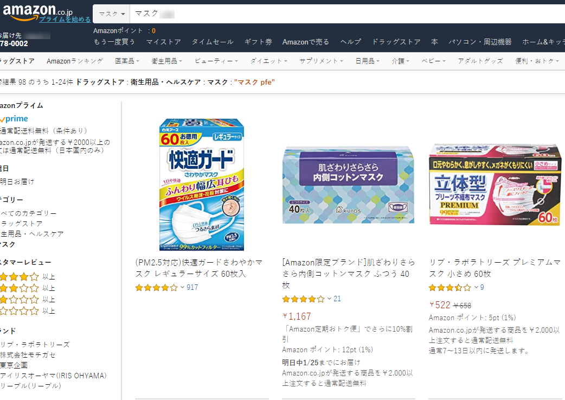Image resolution: width=565 pixels, height=400 pixels.
Task: Click the prime logo in sidebar
Action: click(14, 119)
